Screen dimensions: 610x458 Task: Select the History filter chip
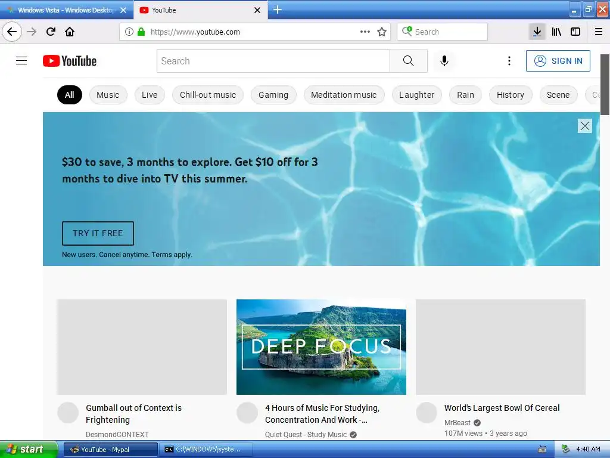[x=511, y=95]
